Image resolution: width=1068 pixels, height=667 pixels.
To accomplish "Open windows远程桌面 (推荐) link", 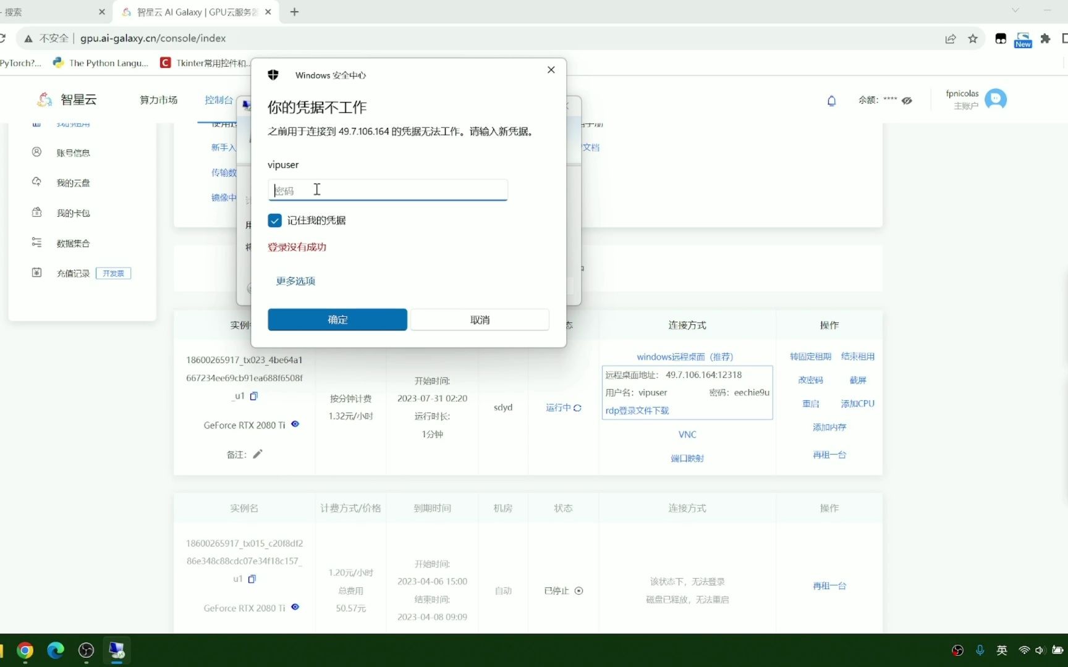I will (x=685, y=357).
